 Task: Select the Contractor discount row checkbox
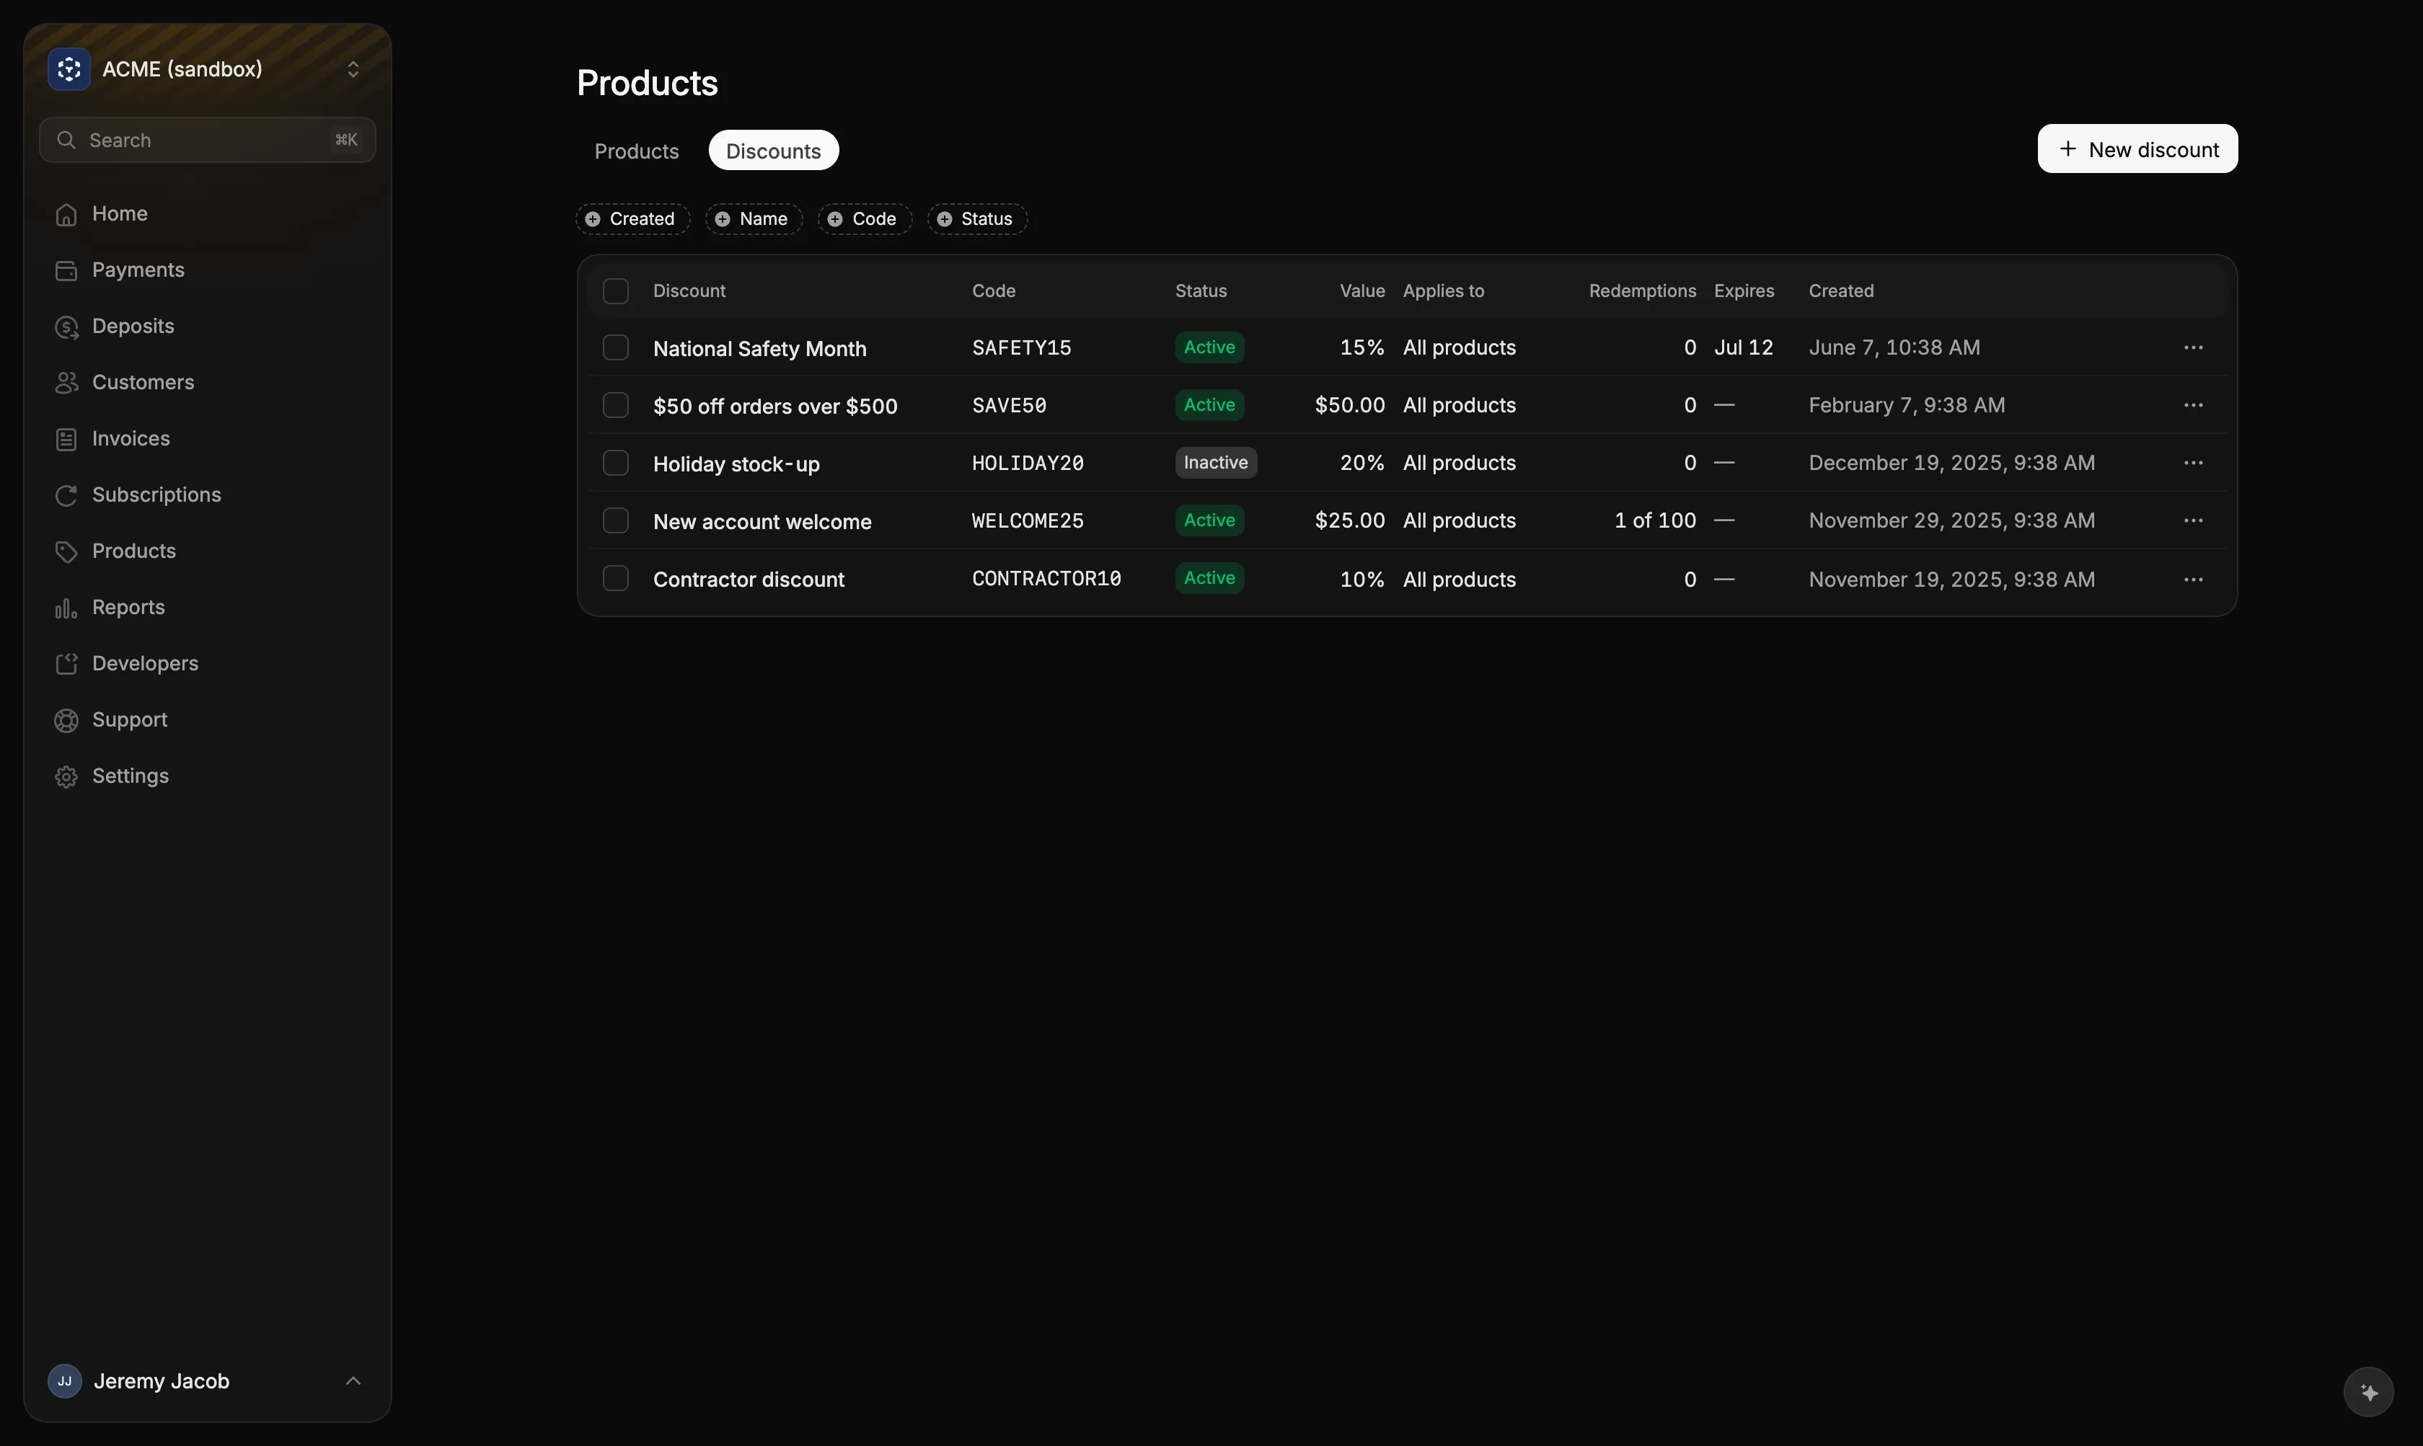[x=616, y=579]
